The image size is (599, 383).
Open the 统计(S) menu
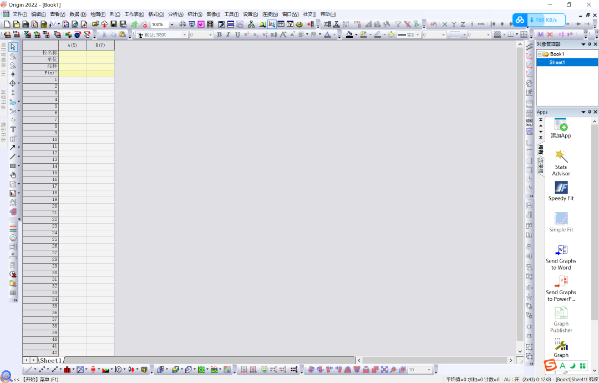[x=195, y=14]
